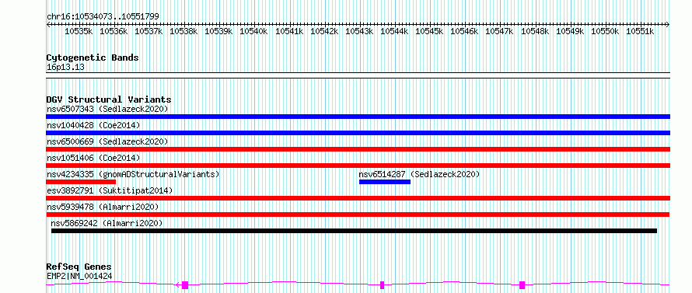The width and height of the screenshot is (692, 293).
Task: Click the chr16:10534073..10551799 region label
Action: 103,16
